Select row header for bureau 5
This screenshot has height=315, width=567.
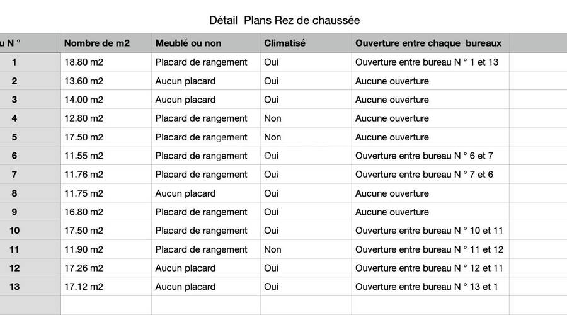[15, 137]
